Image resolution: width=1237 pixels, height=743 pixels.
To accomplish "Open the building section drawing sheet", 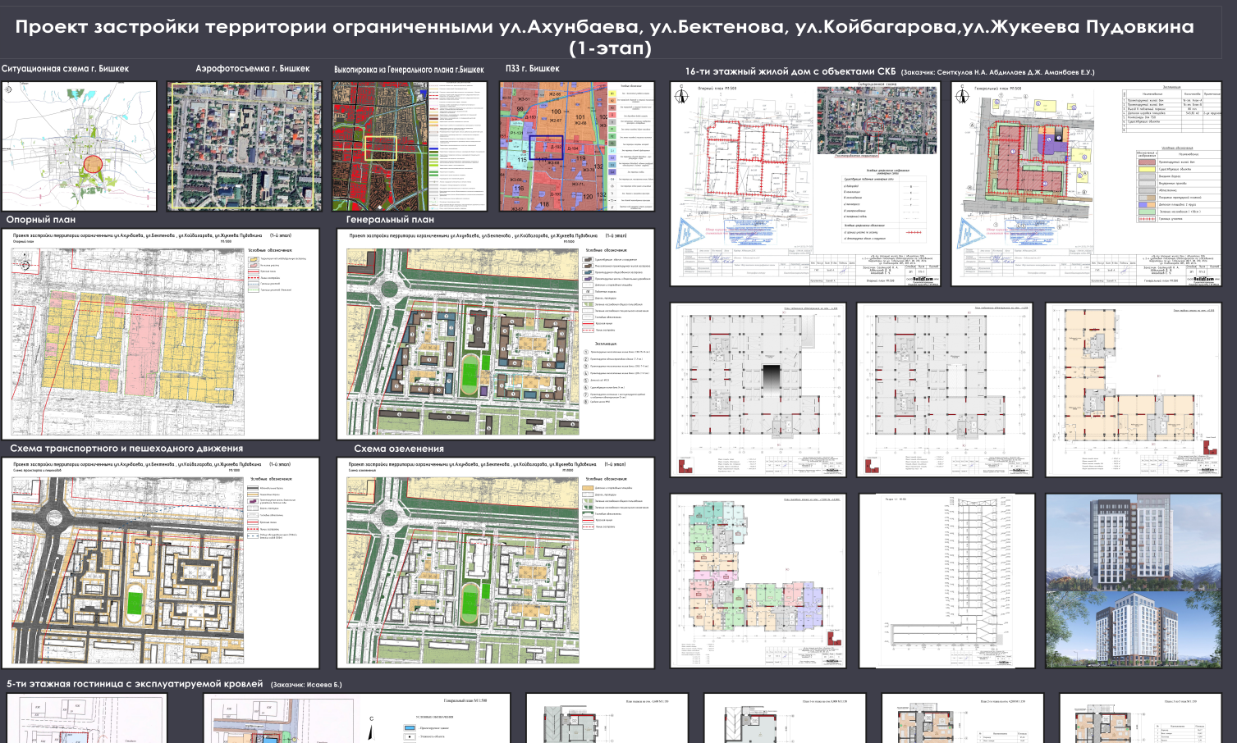I will coord(946,581).
